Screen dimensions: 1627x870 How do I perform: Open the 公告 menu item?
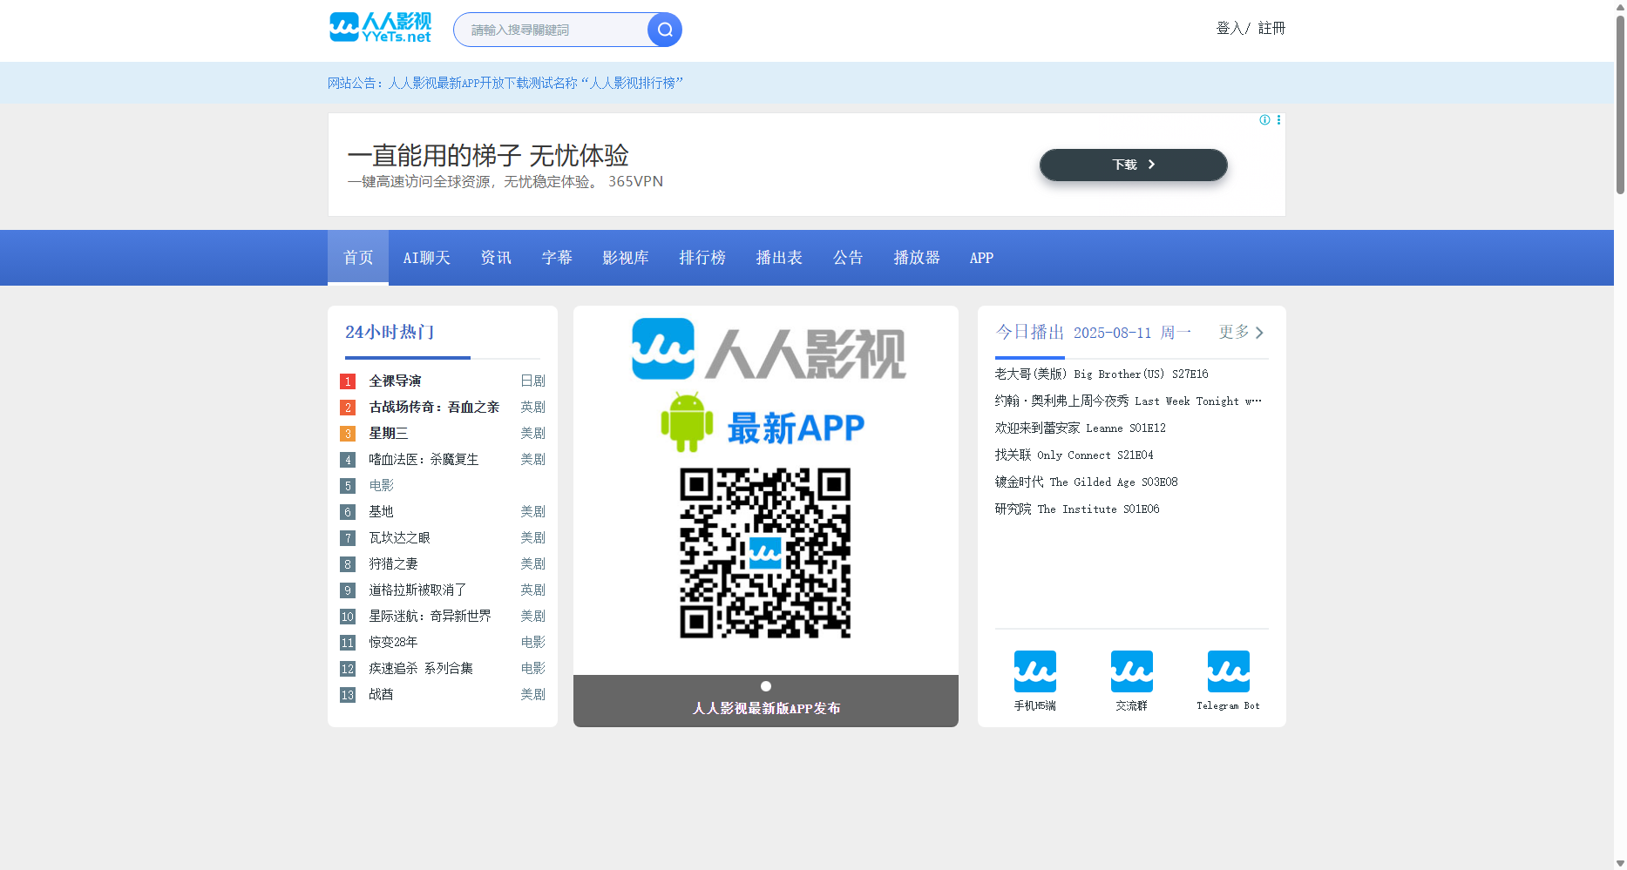848,258
